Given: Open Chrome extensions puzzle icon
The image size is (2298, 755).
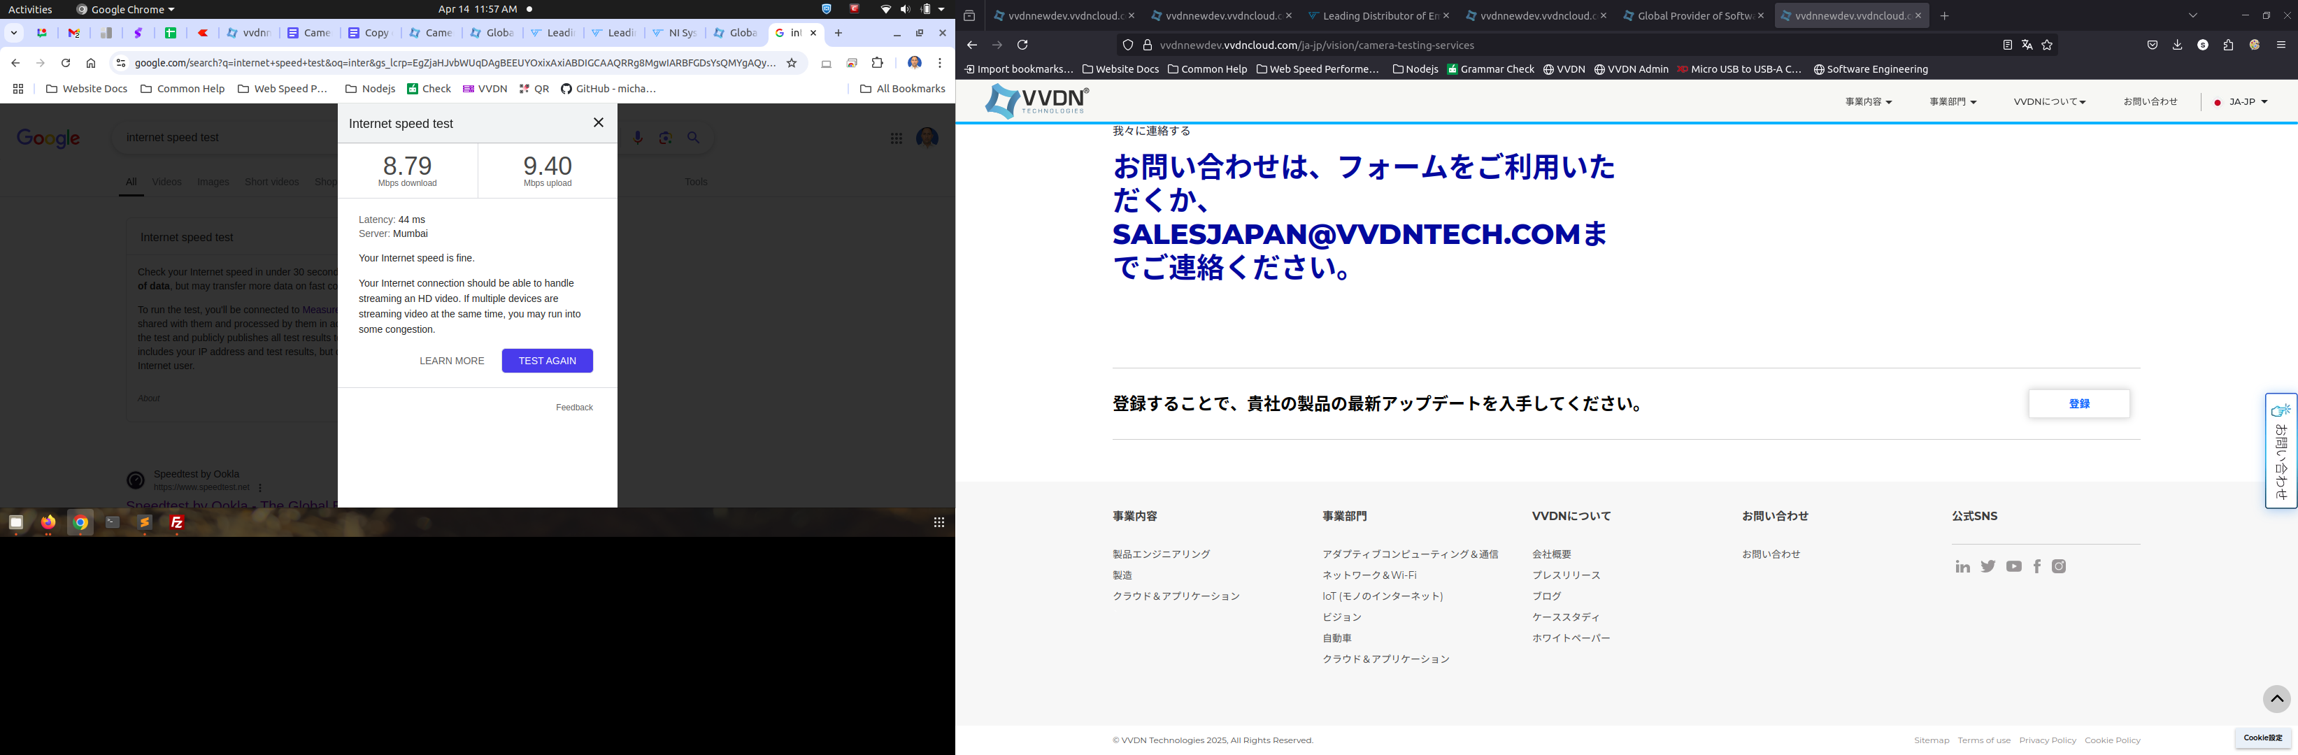Looking at the screenshot, I should pyautogui.click(x=877, y=64).
